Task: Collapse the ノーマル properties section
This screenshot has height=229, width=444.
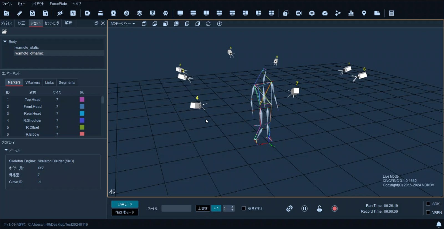Action: 6,150
